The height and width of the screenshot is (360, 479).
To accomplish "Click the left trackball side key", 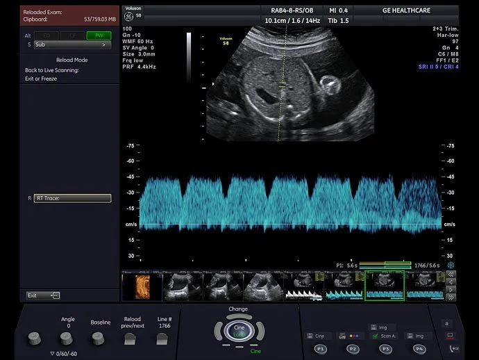I will [218, 331].
